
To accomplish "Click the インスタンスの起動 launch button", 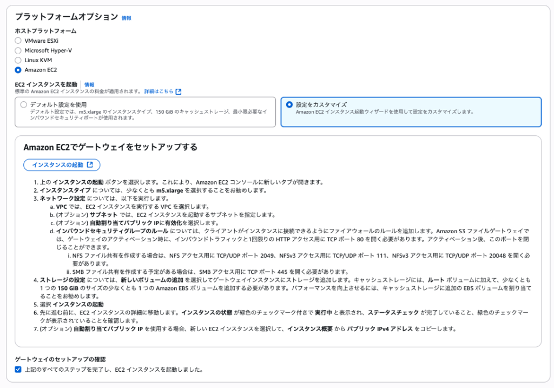I will point(62,165).
